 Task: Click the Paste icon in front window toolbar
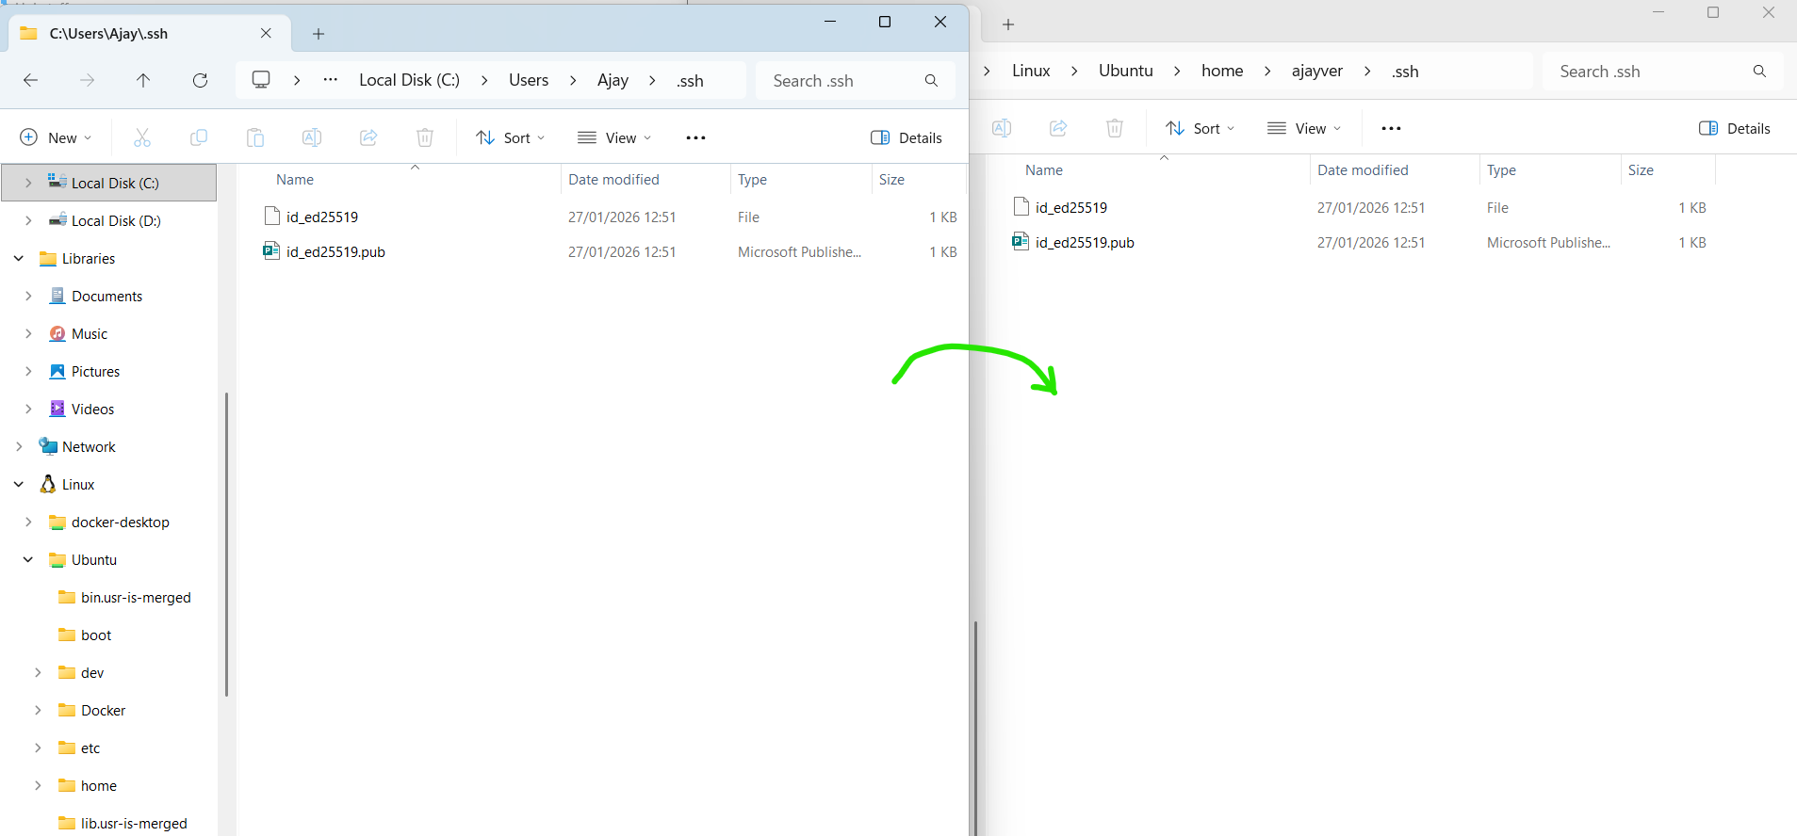tap(255, 137)
